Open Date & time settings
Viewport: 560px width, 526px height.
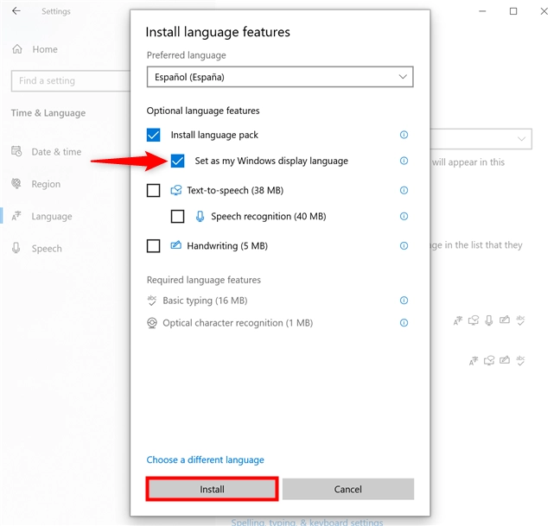(x=56, y=152)
